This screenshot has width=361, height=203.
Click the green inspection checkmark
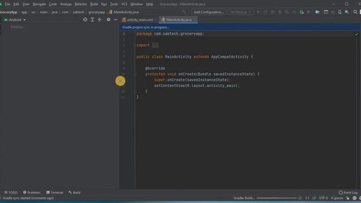click(x=356, y=34)
